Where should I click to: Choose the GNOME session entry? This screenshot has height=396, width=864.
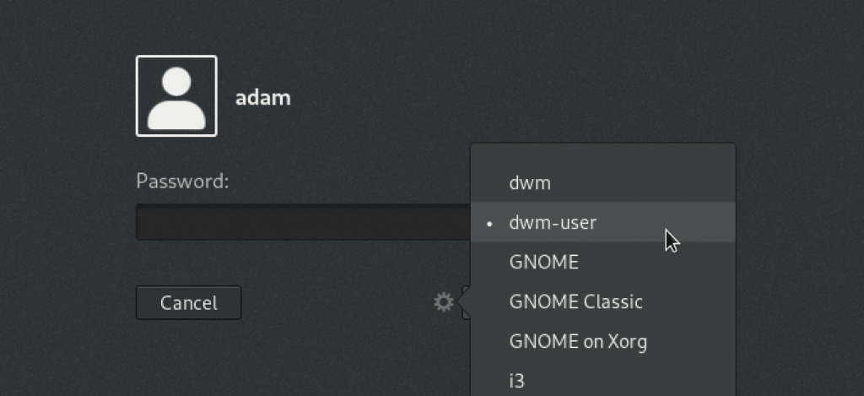tap(544, 262)
